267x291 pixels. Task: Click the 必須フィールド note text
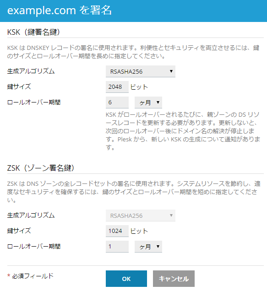click(33, 276)
